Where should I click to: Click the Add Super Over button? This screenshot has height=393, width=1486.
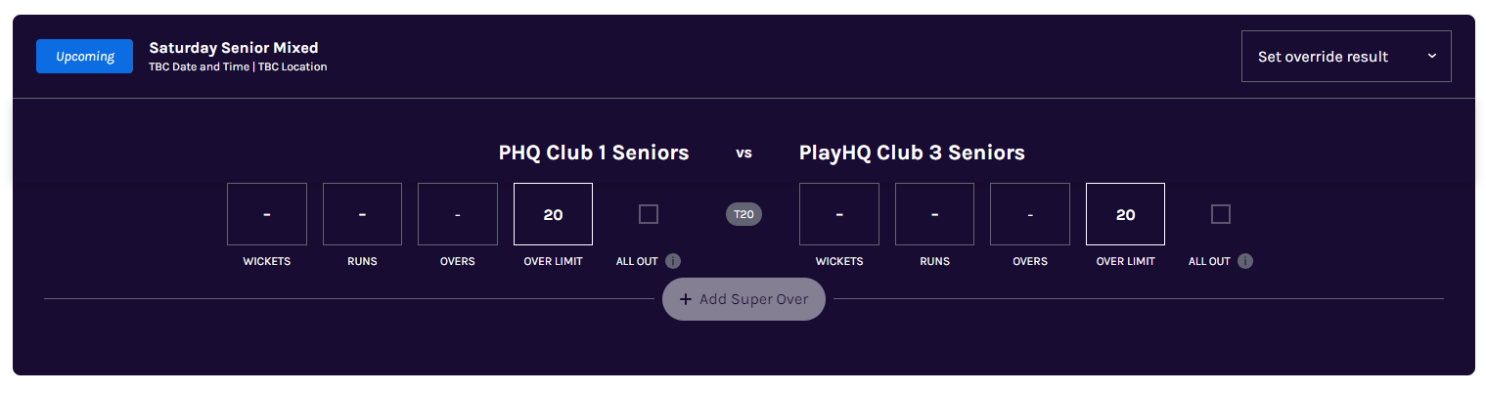pyautogui.click(x=743, y=299)
